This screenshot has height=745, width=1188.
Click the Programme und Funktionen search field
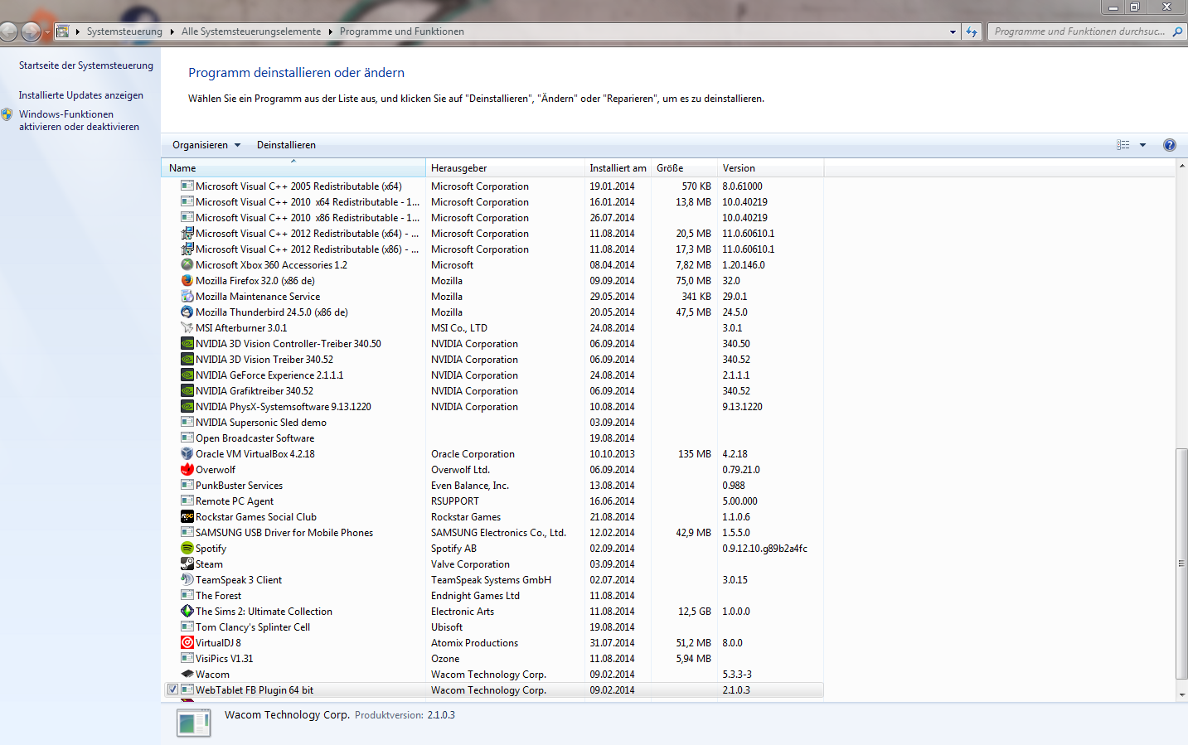[x=1079, y=31]
